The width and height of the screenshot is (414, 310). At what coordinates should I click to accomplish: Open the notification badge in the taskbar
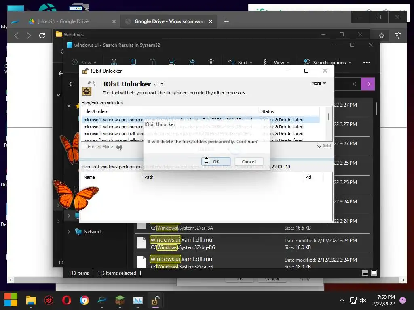[403, 300]
